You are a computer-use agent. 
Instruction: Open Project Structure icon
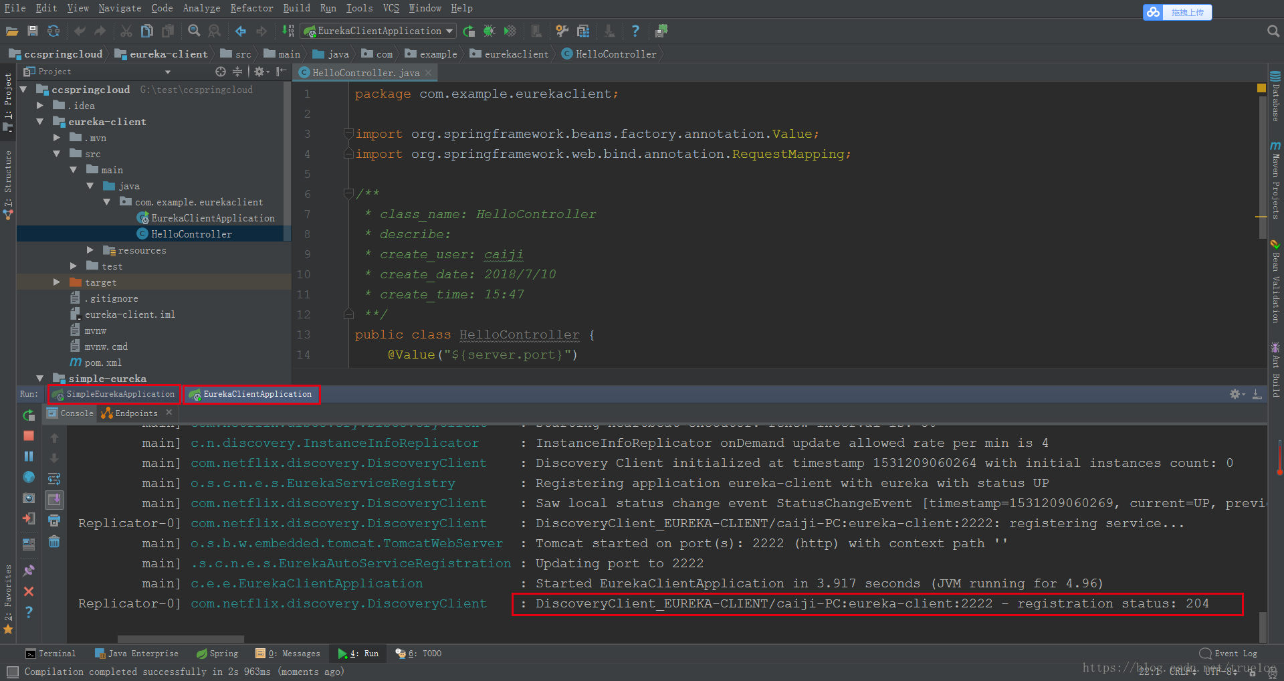pos(583,31)
